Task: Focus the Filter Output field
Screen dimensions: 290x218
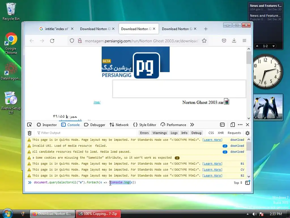Action: 87,133
